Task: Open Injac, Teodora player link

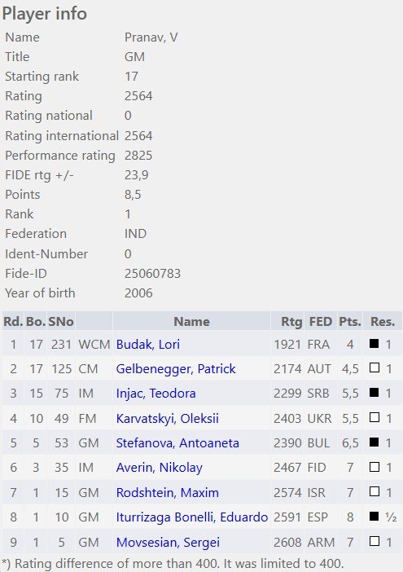Action: (156, 394)
